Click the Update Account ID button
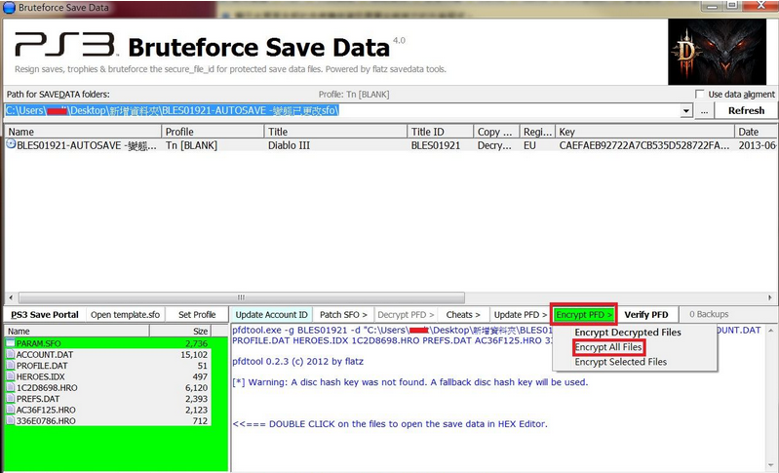Viewport: 779px width, 473px height. click(x=271, y=314)
